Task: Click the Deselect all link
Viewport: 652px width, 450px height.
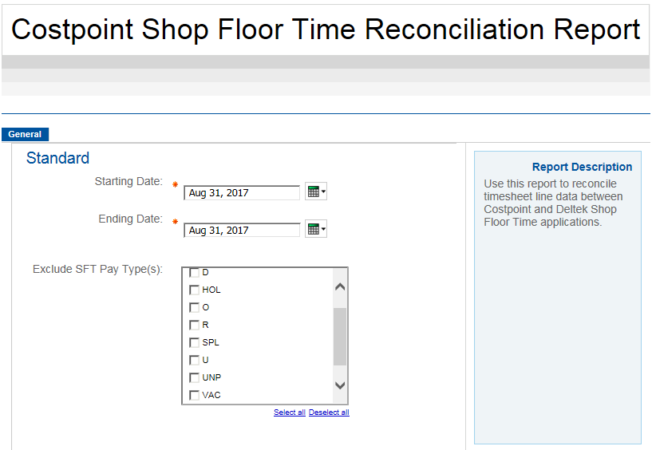Action: [x=329, y=412]
